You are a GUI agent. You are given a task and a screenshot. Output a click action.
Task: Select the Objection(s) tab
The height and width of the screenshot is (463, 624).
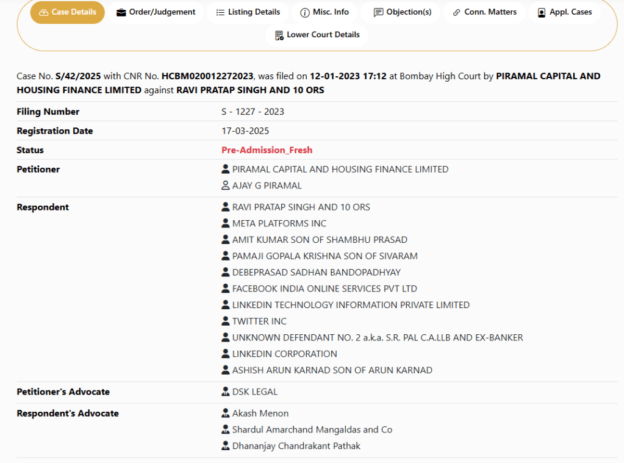click(x=409, y=12)
